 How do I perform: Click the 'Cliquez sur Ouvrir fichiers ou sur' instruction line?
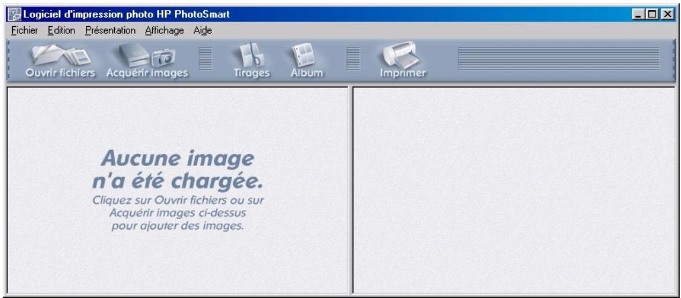tap(178, 201)
